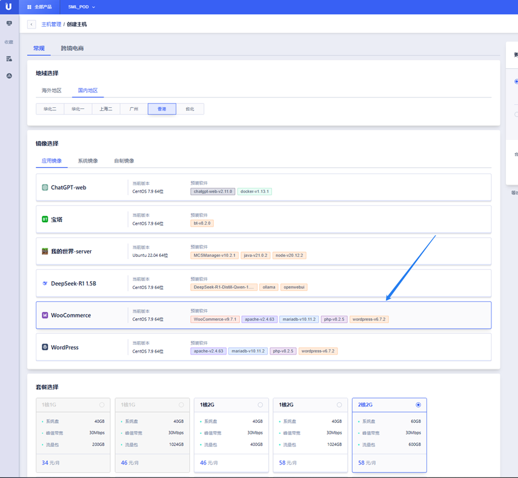
Task: Open the list icon in the left sidebar
Action: click(9, 59)
